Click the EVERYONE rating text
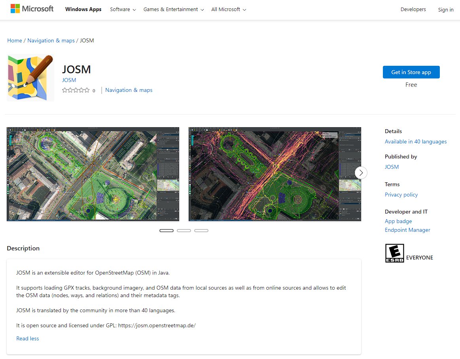This screenshot has height=359, width=460. tap(420, 258)
